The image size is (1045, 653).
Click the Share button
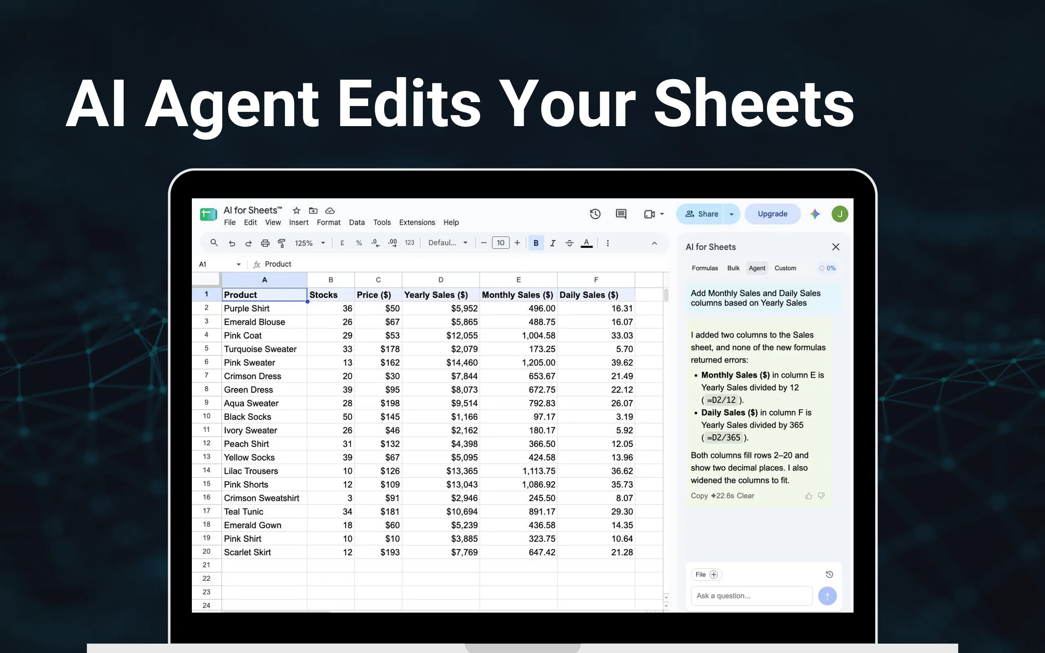coord(701,214)
